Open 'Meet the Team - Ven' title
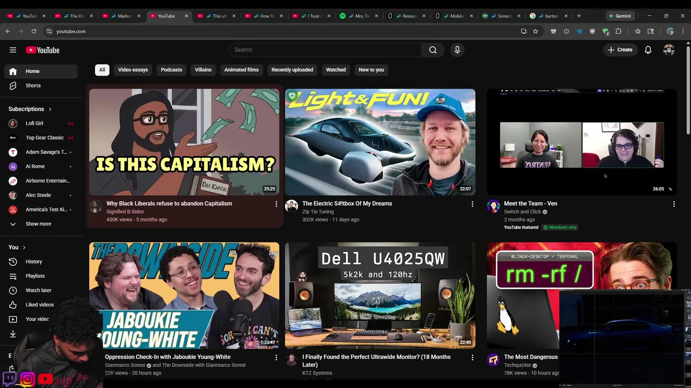 pyautogui.click(x=530, y=204)
